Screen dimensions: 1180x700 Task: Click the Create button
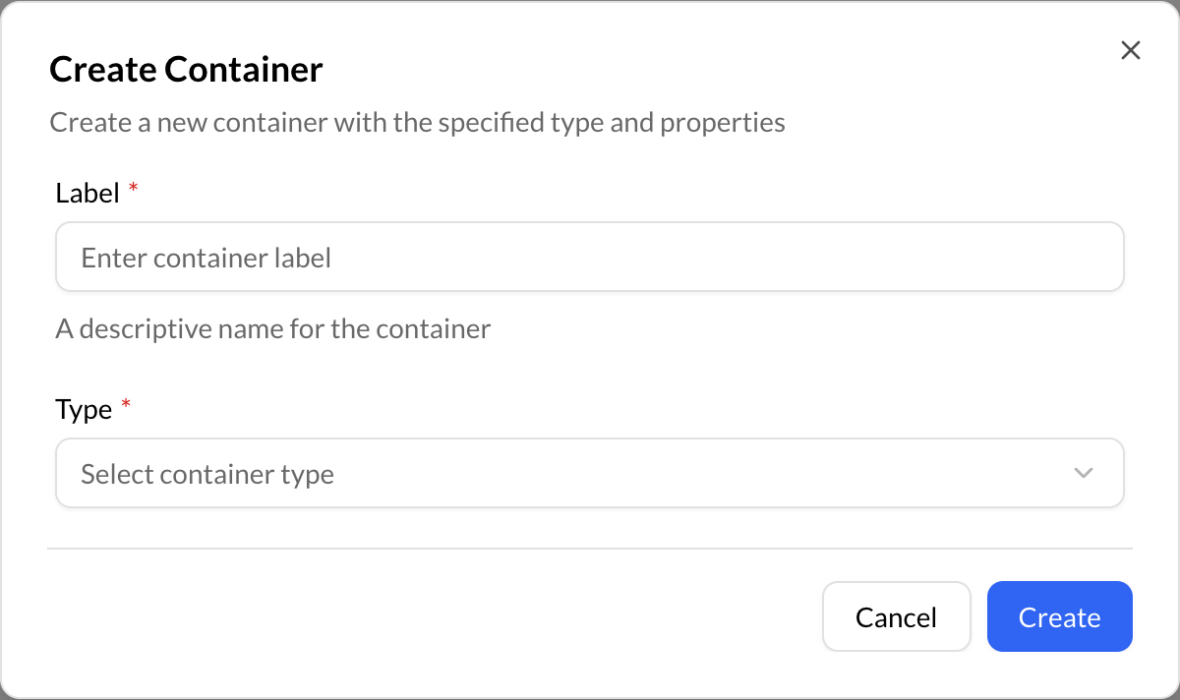1059,616
